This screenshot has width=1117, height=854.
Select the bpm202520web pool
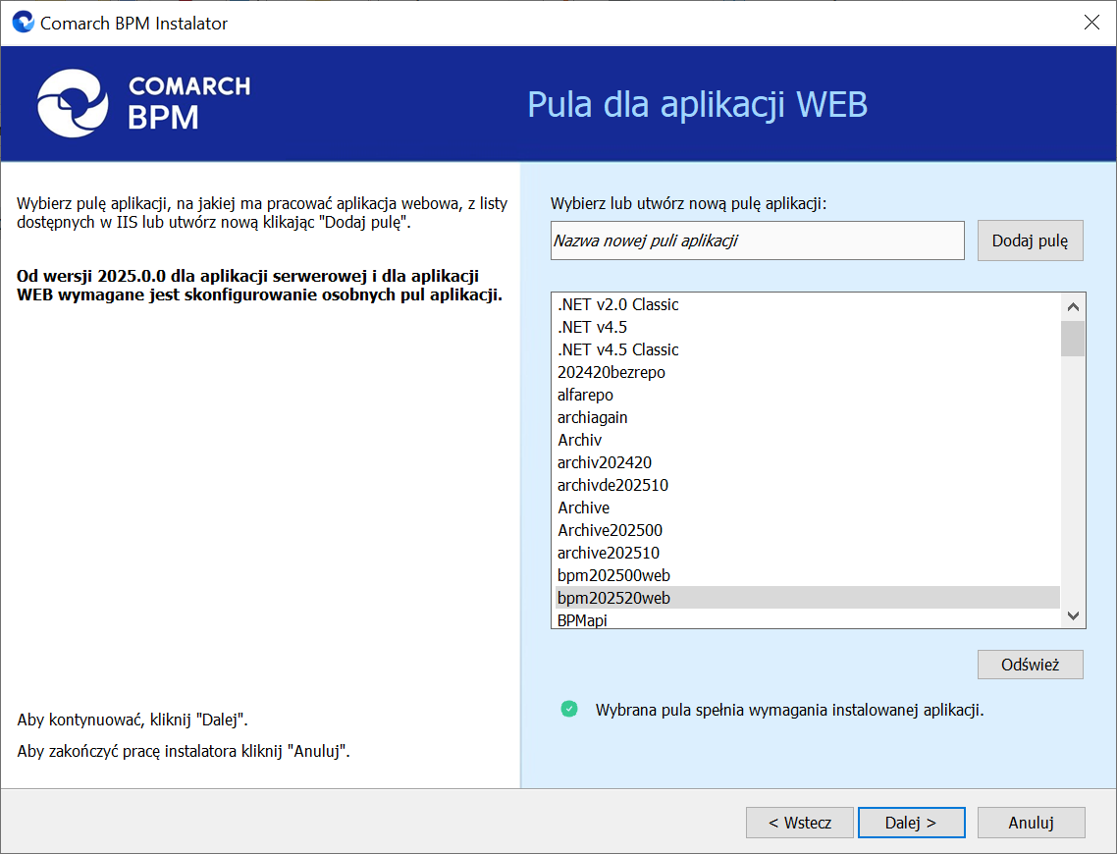[808, 598]
